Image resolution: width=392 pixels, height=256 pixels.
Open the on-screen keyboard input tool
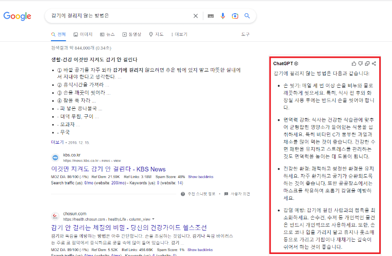(211, 16)
